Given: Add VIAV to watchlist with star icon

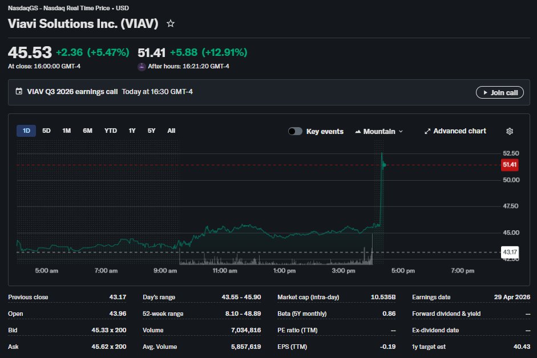Looking at the screenshot, I should coord(170,23).
